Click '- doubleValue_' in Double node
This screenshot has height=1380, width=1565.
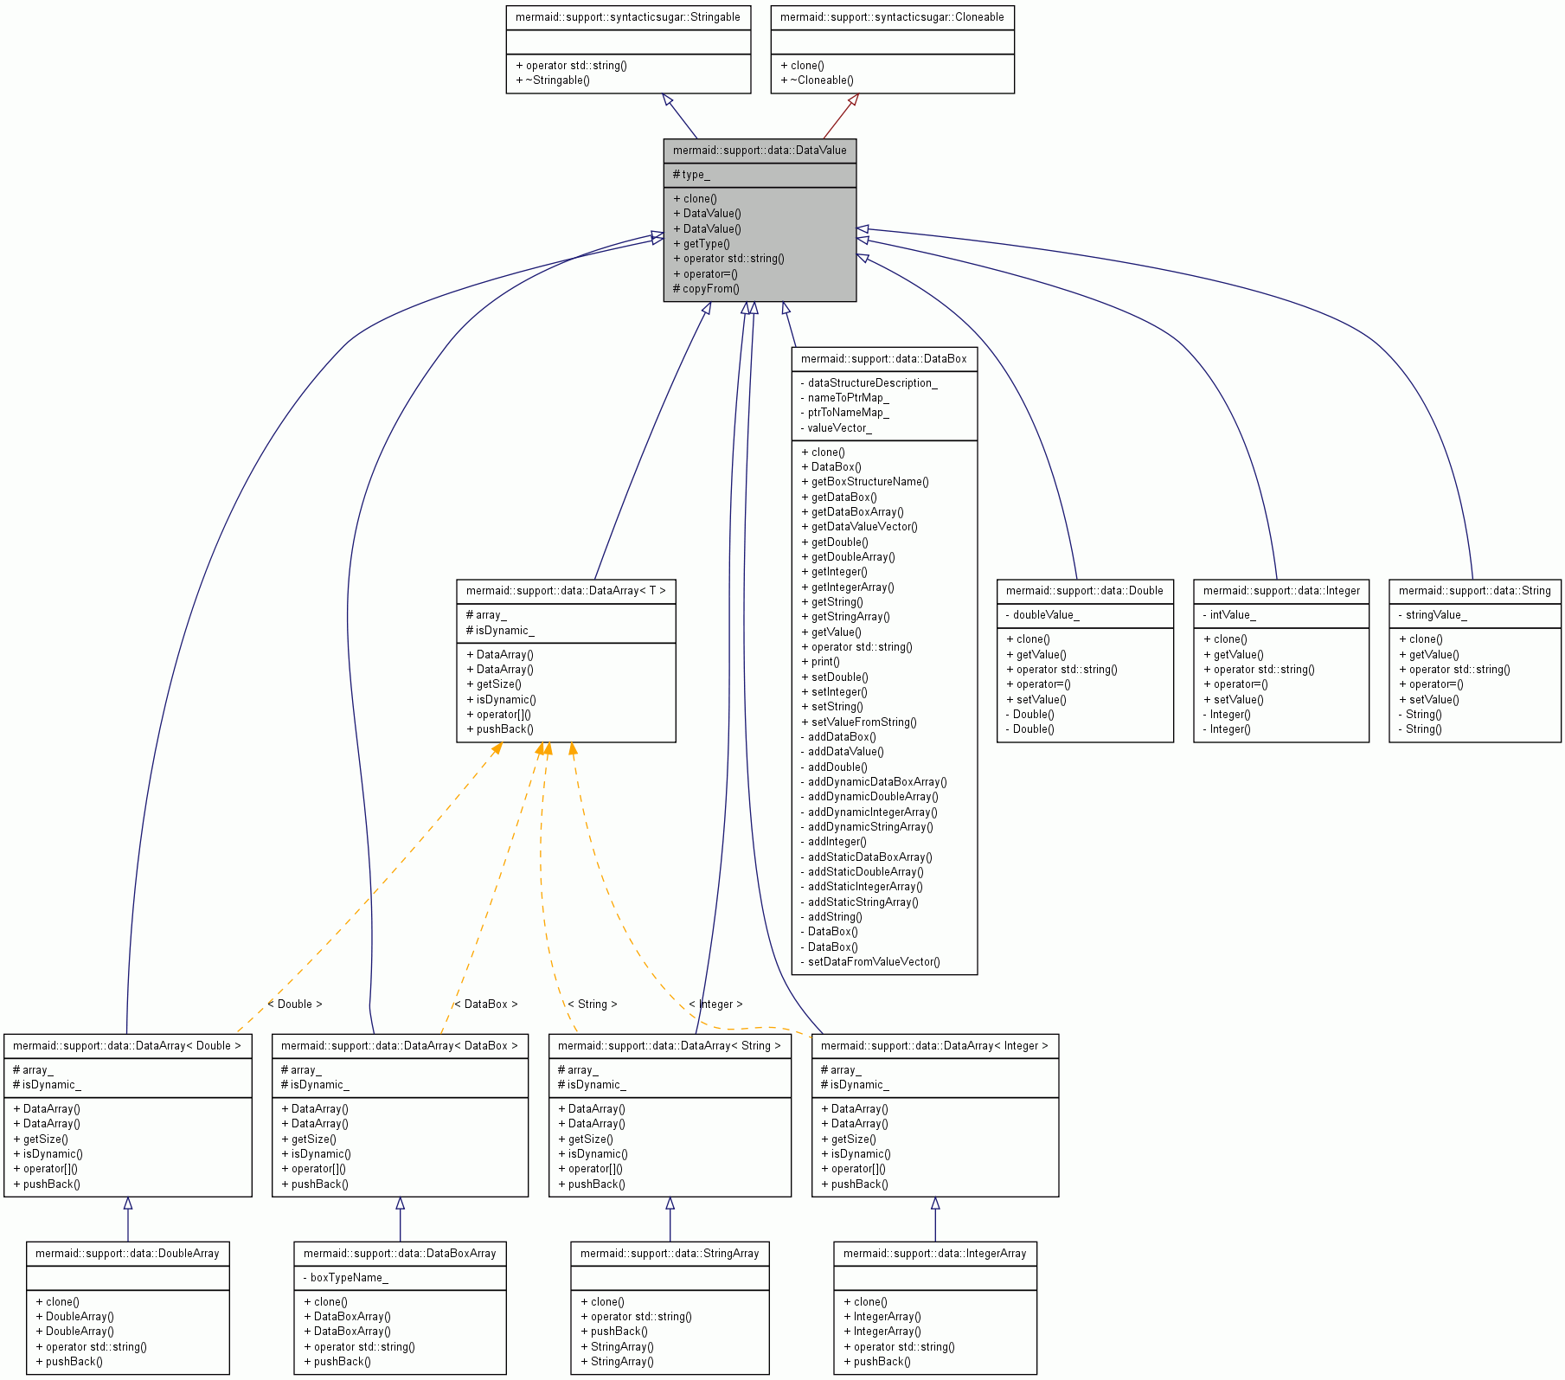coord(1042,615)
